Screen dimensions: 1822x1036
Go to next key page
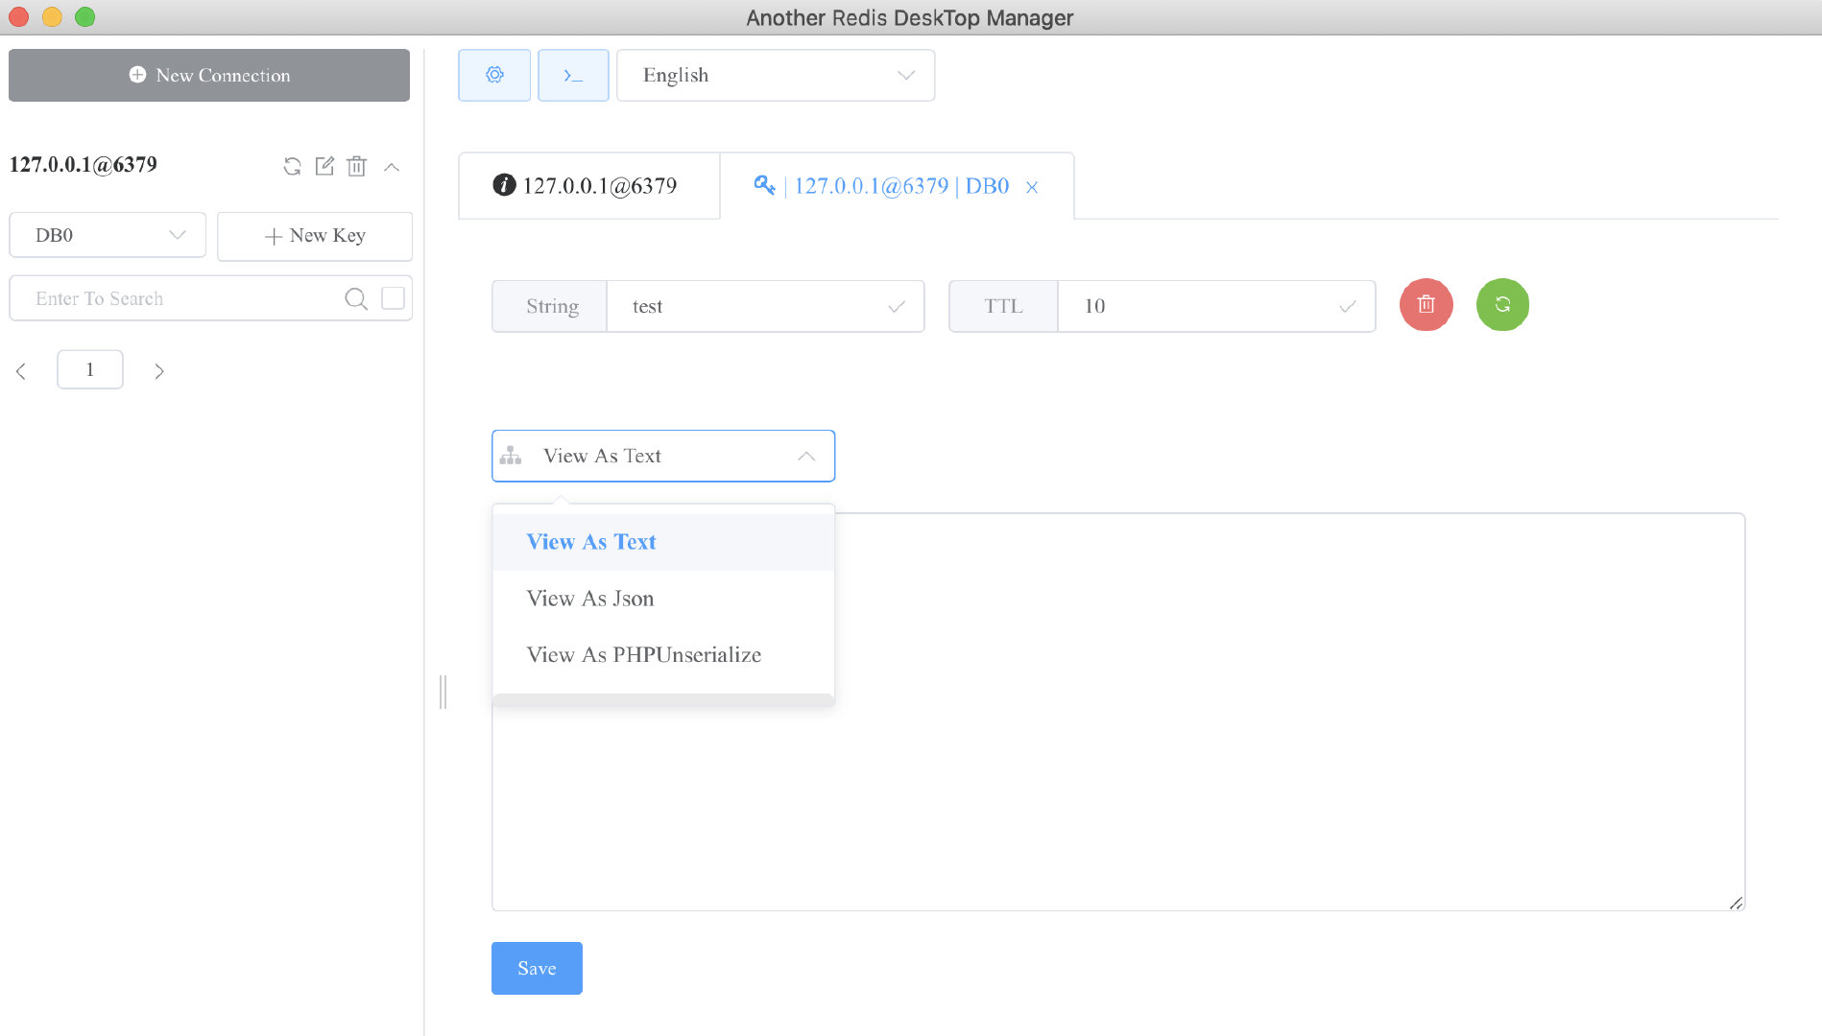[x=159, y=370]
